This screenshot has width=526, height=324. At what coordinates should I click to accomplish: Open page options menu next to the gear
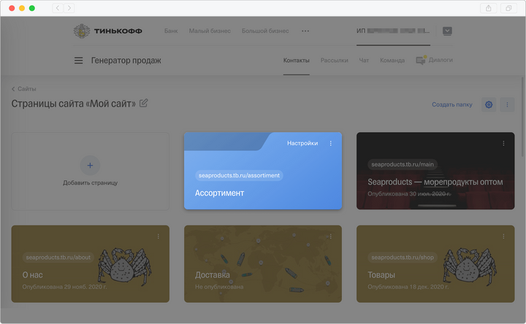[x=507, y=104]
